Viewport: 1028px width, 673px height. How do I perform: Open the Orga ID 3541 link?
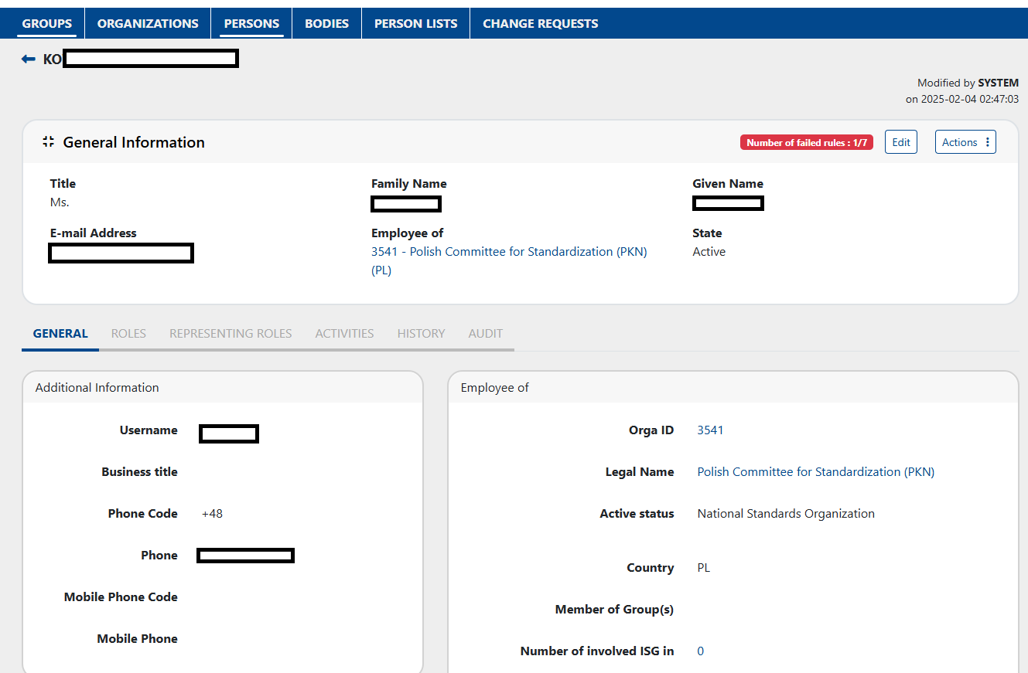tap(710, 430)
